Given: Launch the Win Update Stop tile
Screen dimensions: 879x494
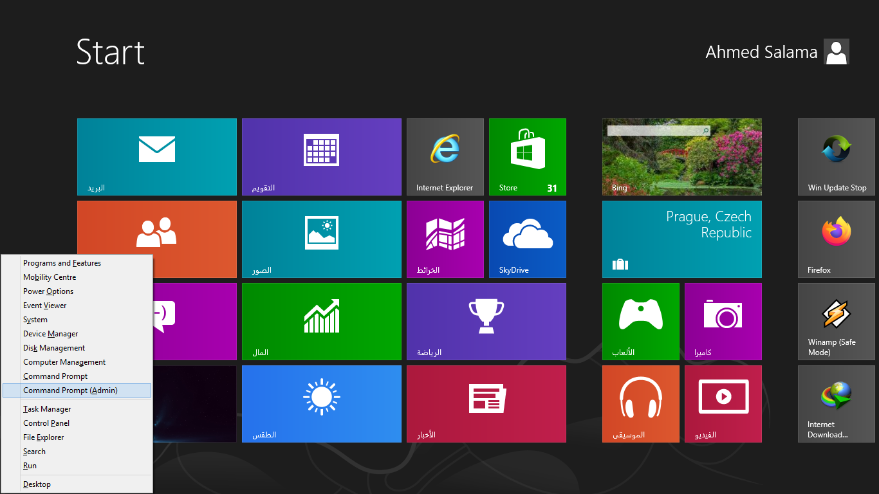Looking at the screenshot, I should click(x=837, y=157).
